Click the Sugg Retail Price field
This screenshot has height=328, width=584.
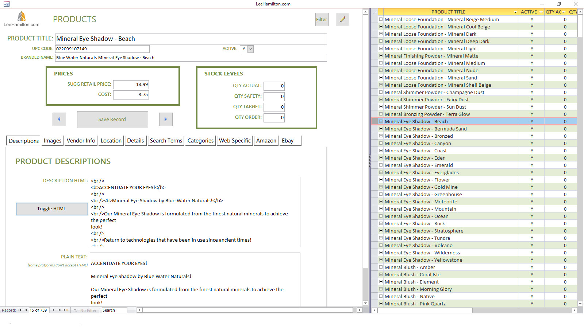click(131, 85)
